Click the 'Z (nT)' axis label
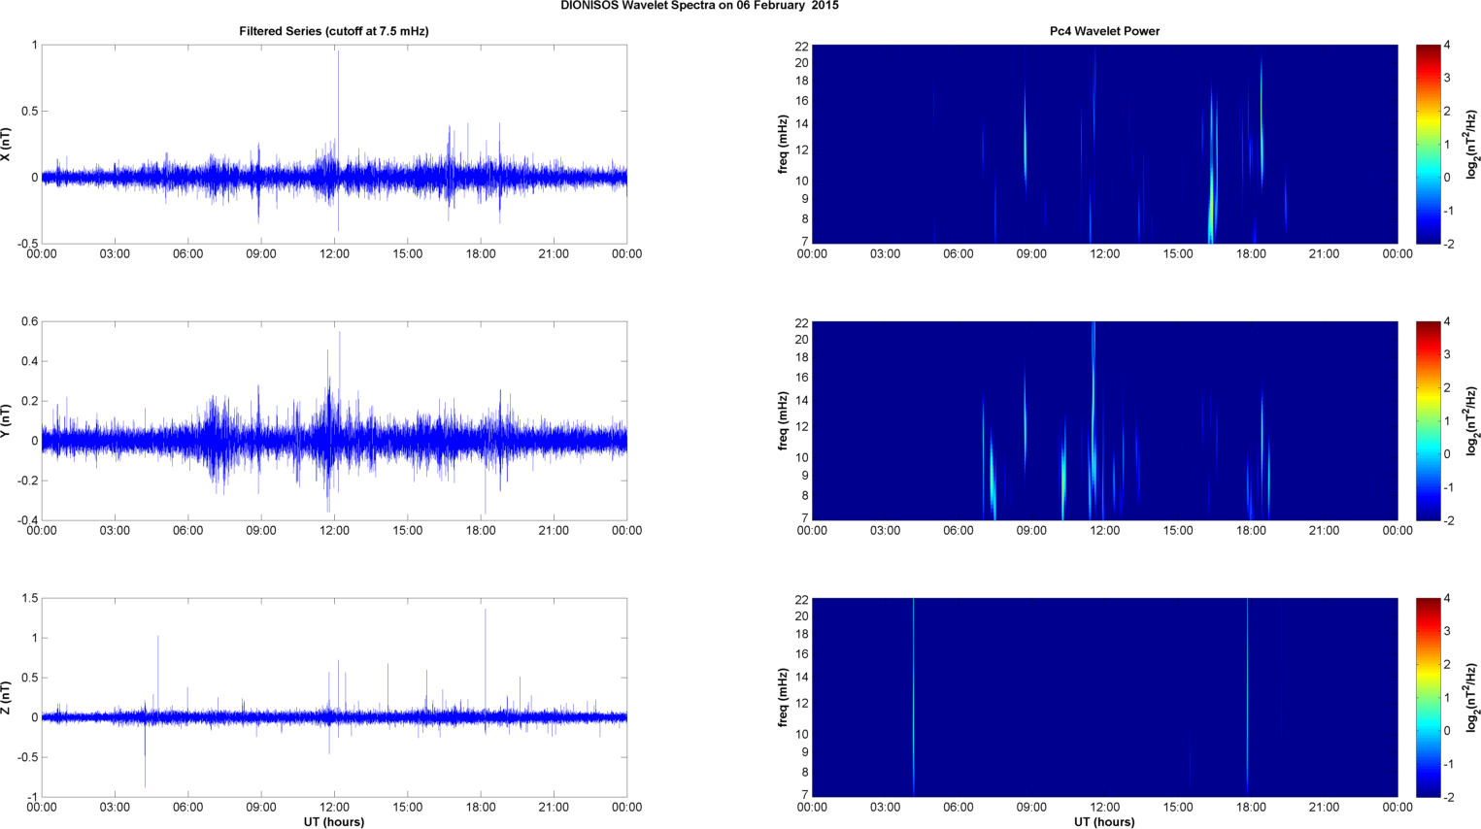The width and height of the screenshot is (1481, 829). click(7, 697)
